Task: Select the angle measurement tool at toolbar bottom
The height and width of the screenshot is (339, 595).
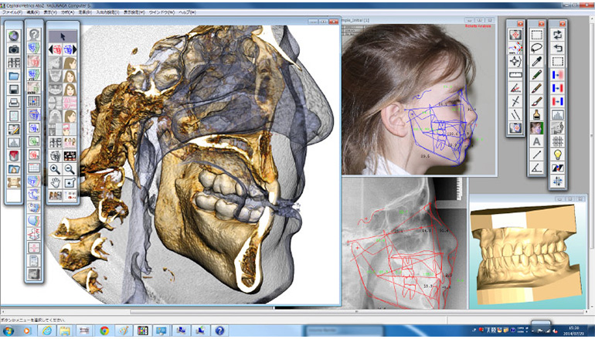Action: click(x=536, y=168)
